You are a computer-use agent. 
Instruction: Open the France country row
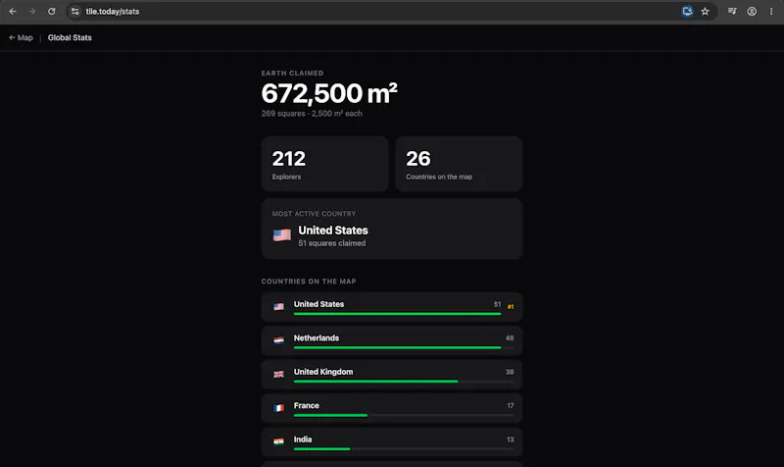(391, 408)
